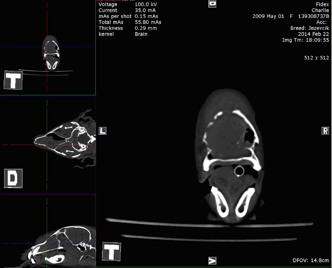Click the patient ID '1393087378'

coord(314,16)
